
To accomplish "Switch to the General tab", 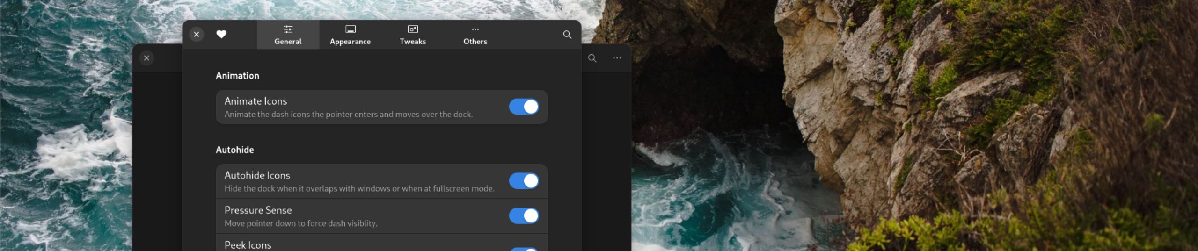I will (288, 35).
